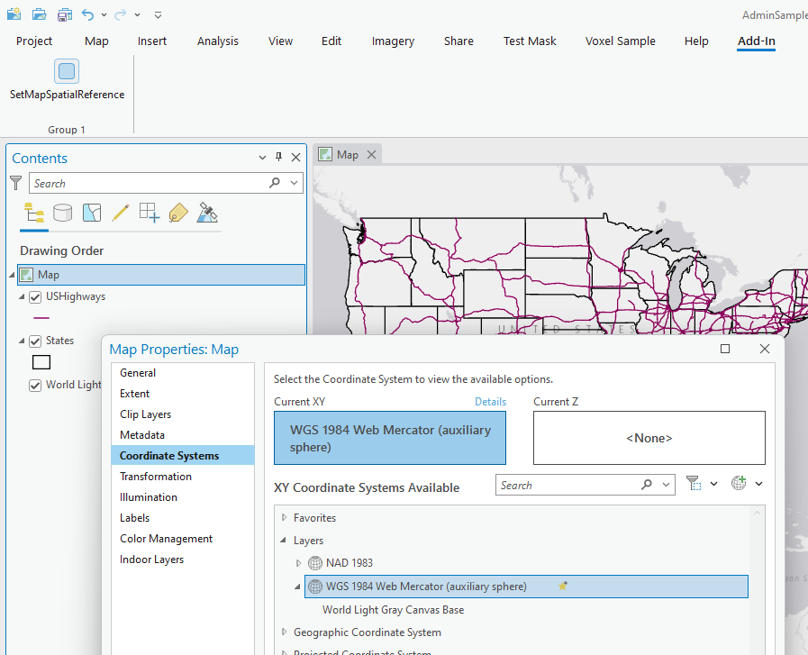Click the Save Project icon
808x655 pixels.
pyautogui.click(x=64, y=15)
